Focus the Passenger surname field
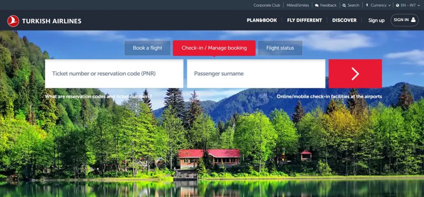The width and height of the screenshot is (424, 197). [256, 74]
